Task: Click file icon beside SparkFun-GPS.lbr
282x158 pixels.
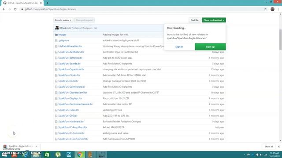Action: [x=56, y=116]
